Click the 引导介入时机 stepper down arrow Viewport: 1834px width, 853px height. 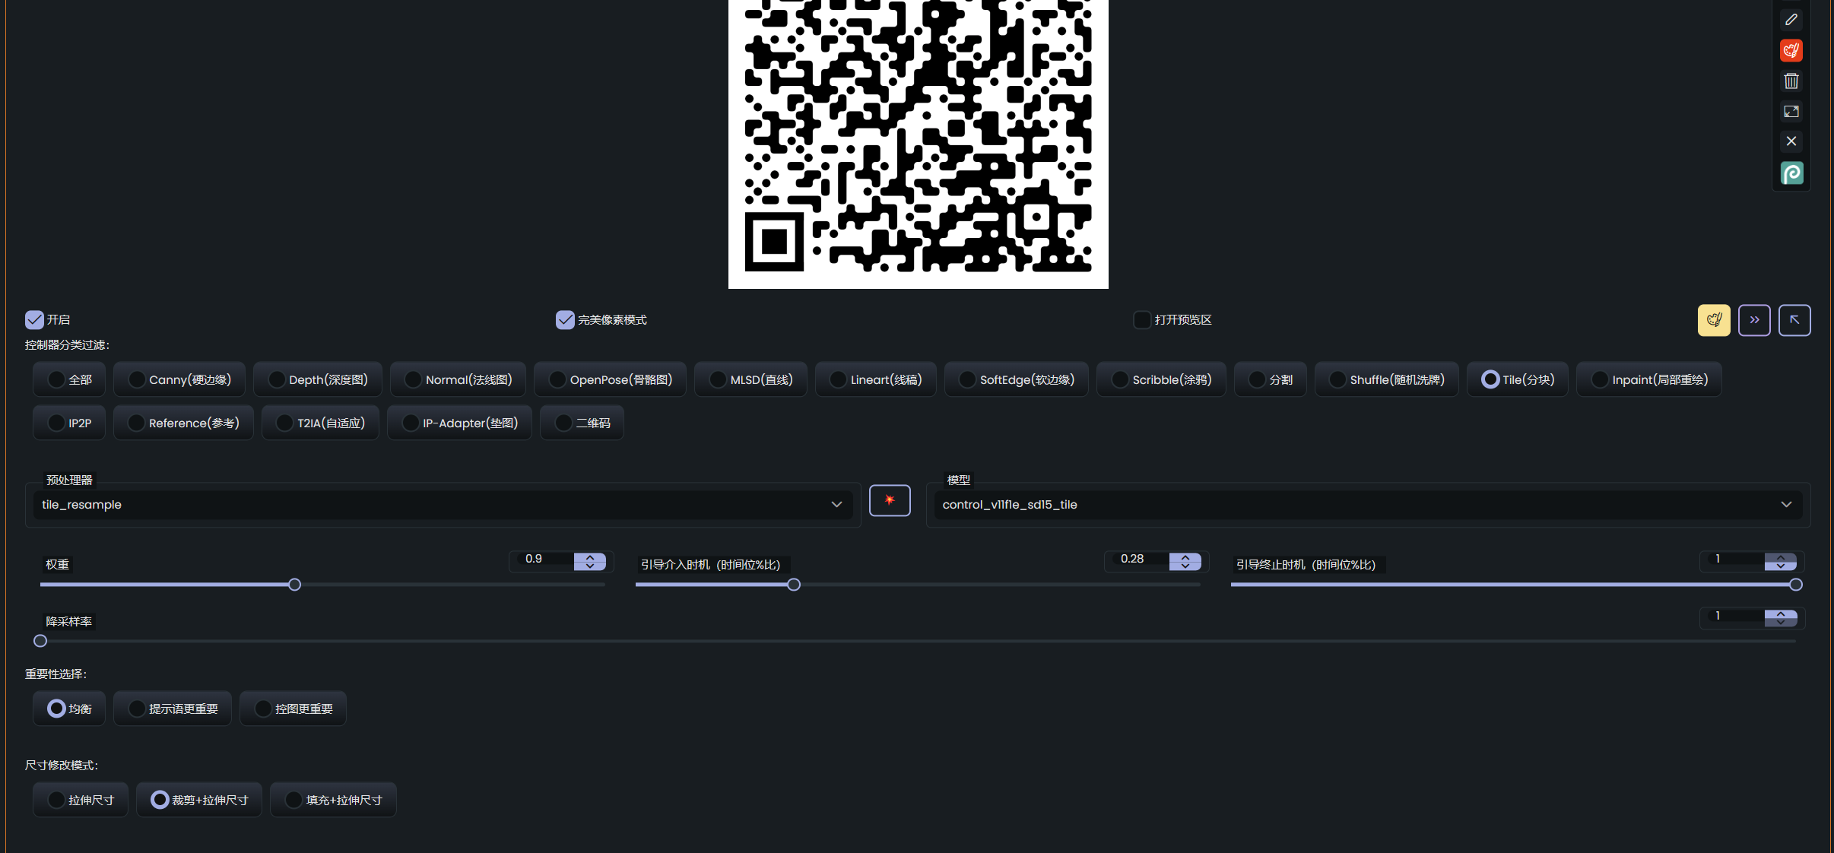click(x=1185, y=566)
